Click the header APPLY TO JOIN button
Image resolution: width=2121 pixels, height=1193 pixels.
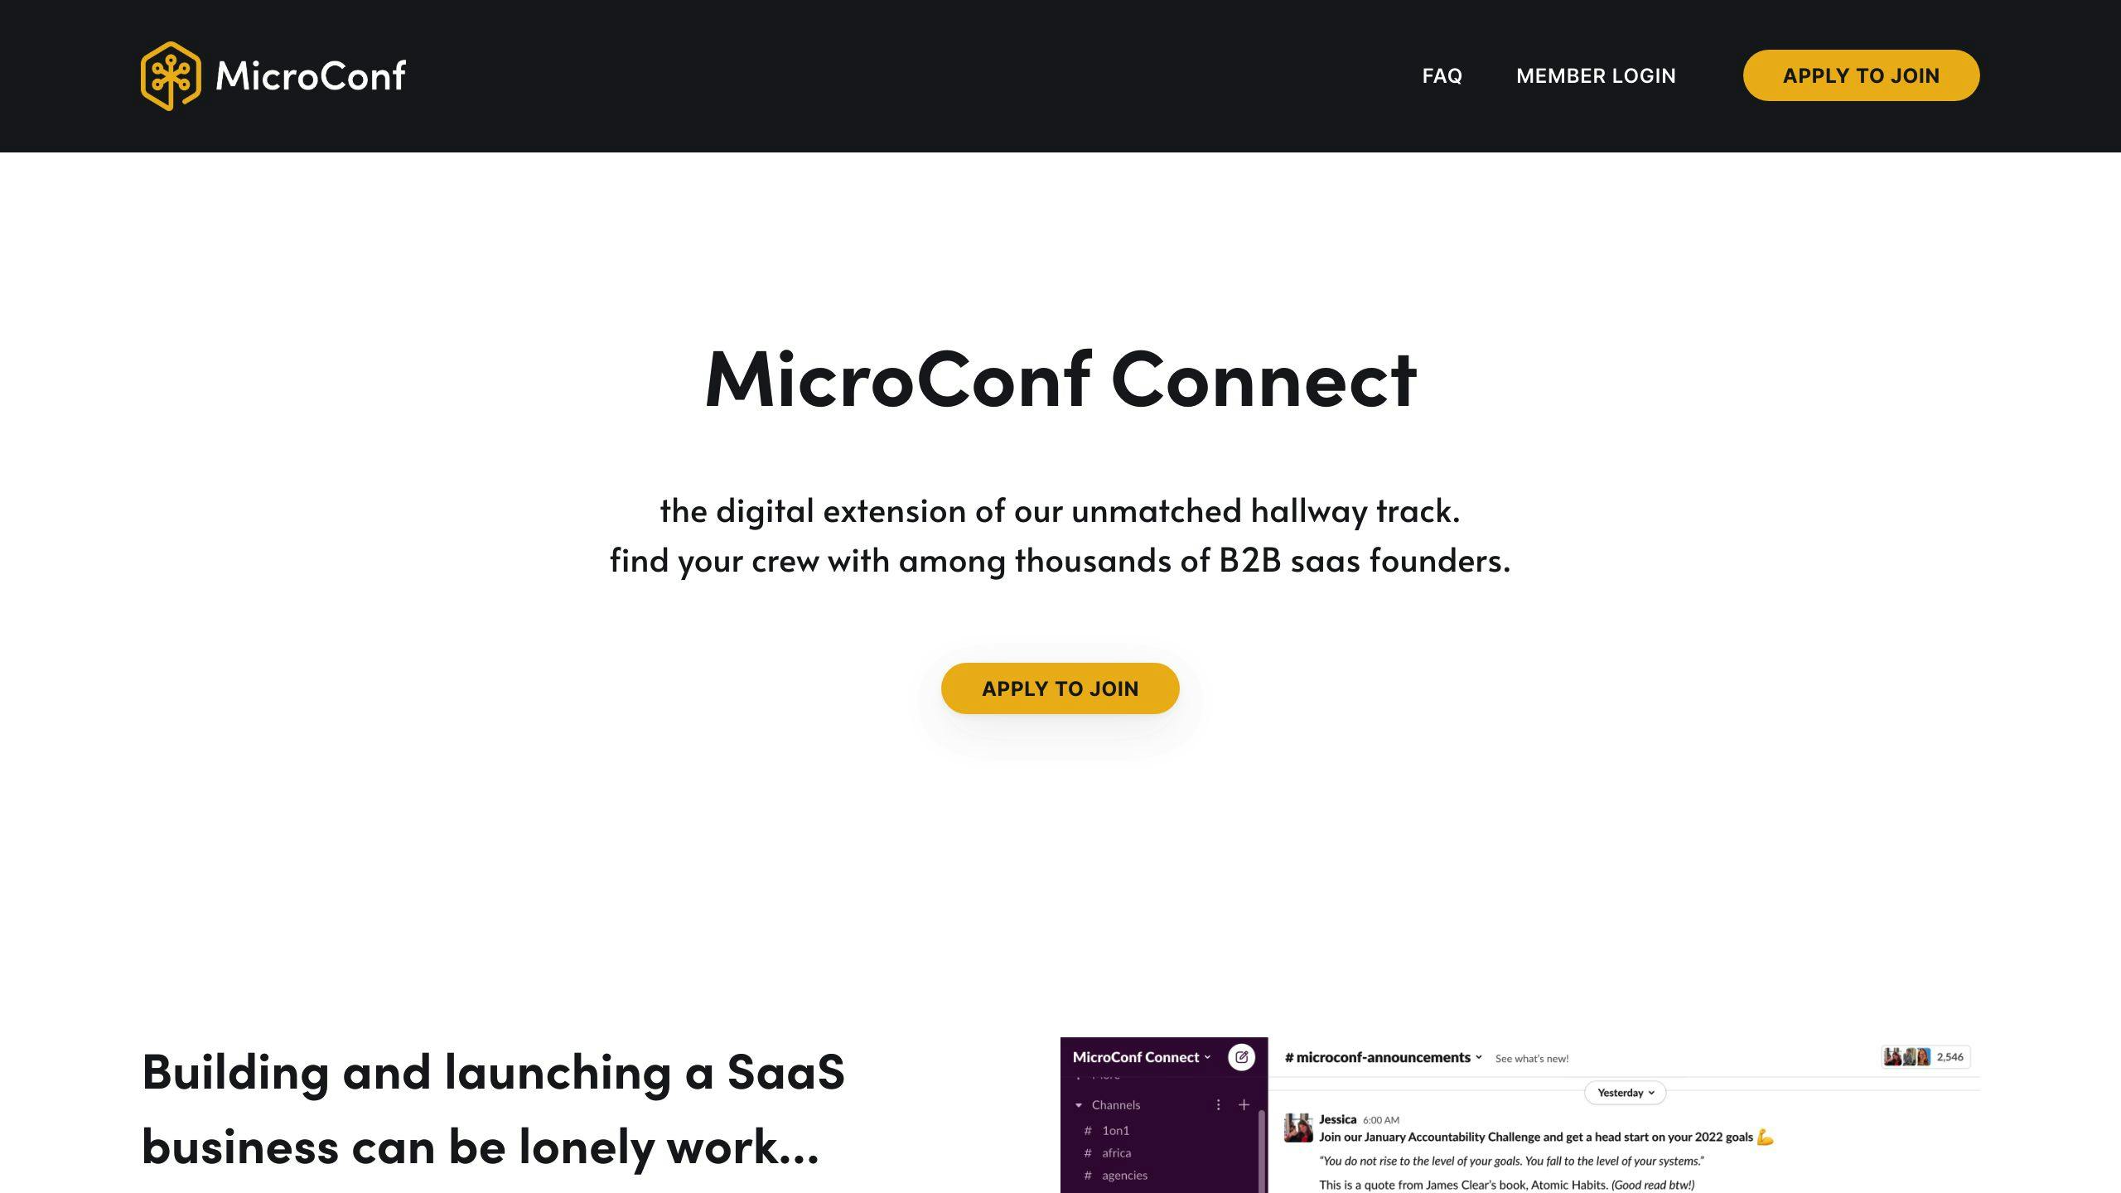(1860, 75)
